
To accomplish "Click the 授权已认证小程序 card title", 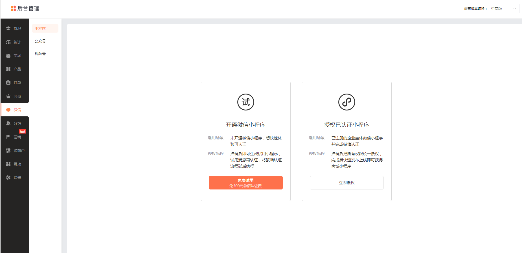I will (347, 125).
